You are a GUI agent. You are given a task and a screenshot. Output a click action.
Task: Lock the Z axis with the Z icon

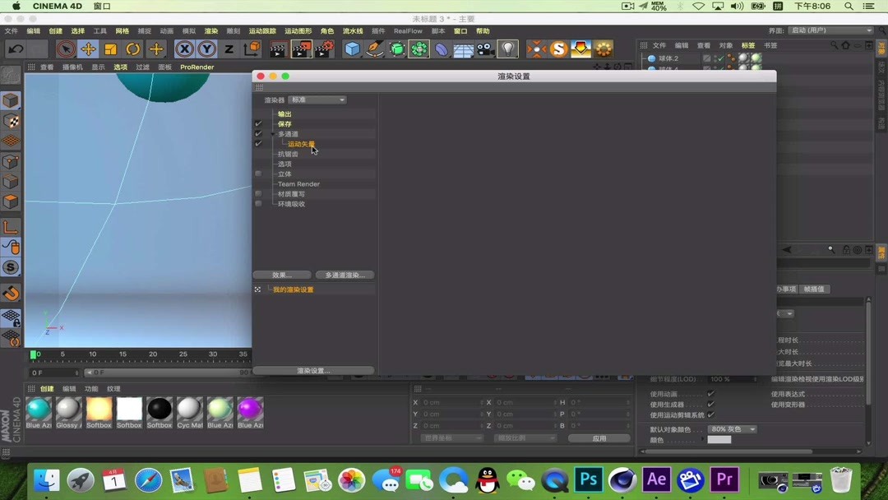pos(228,49)
